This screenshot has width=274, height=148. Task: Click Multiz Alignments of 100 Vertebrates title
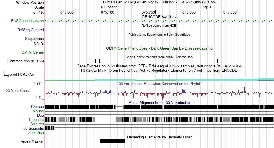[159, 103]
